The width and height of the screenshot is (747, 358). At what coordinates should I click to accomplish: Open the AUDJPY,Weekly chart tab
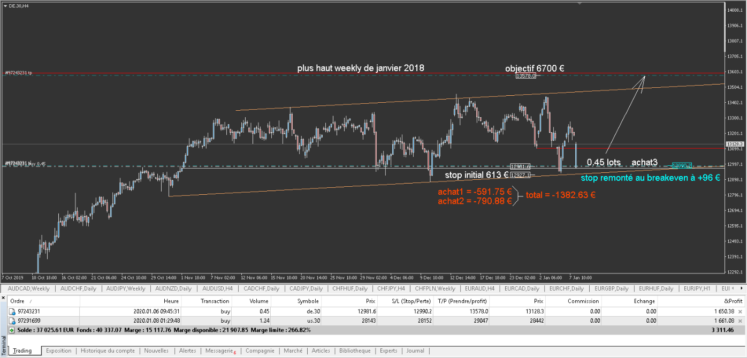[x=126, y=288]
